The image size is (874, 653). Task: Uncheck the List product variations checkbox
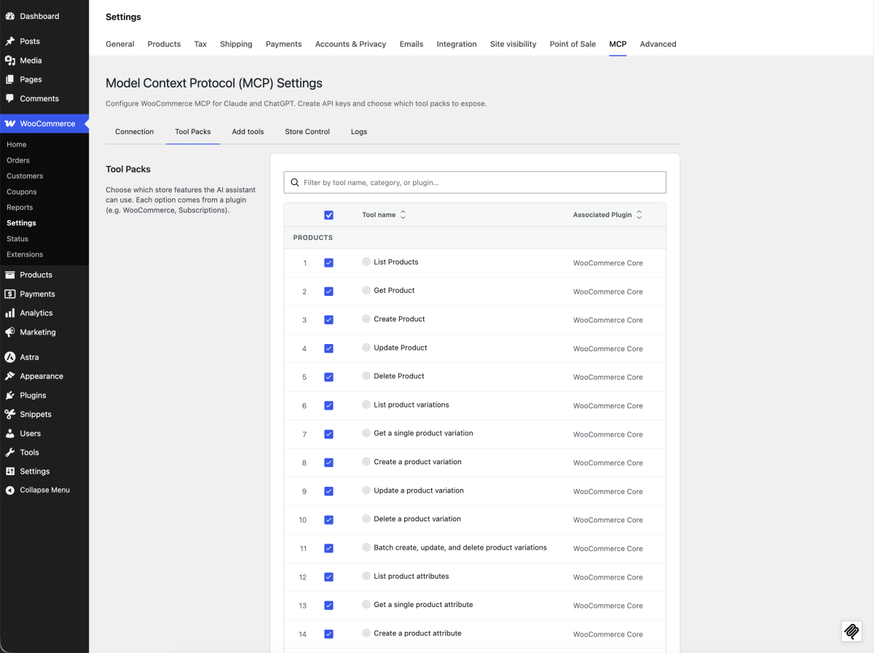pos(328,405)
